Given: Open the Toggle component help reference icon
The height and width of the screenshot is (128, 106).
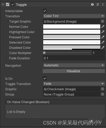Looking at the screenshot, I should coord(92,4).
